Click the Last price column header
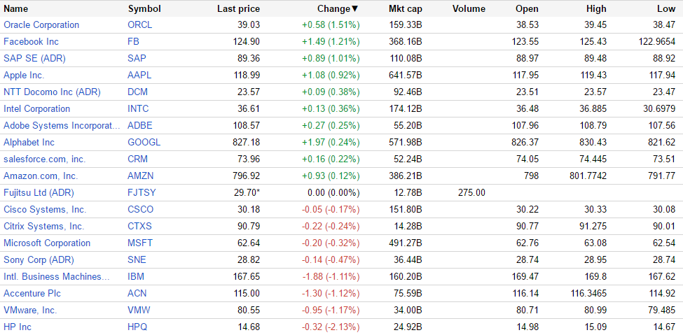The height and width of the screenshot is (335, 683). [238, 8]
